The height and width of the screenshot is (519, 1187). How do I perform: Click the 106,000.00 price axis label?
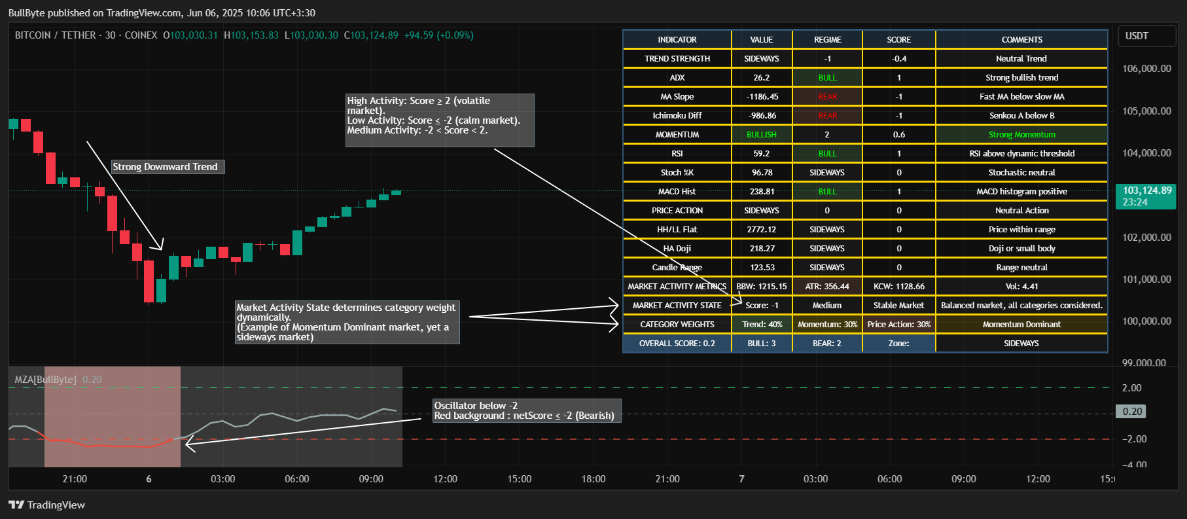[1146, 69]
